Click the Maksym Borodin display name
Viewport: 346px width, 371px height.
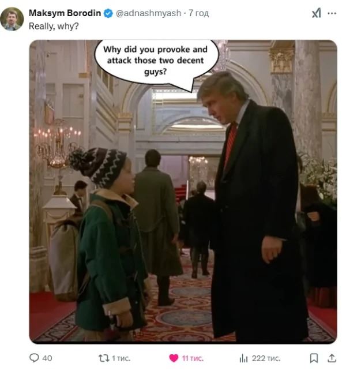pyautogui.click(x=65, y=13)
